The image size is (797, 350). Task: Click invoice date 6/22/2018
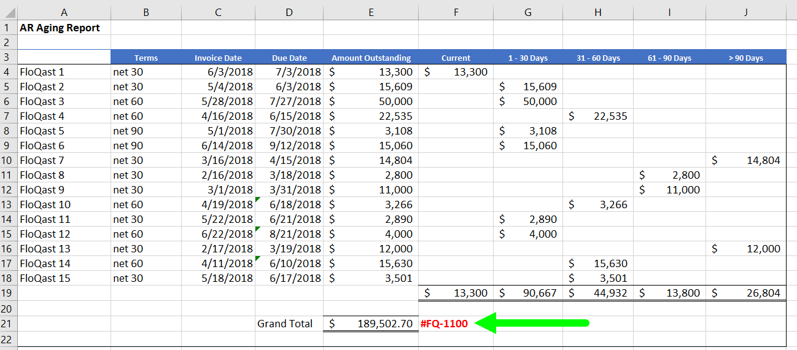218,234
